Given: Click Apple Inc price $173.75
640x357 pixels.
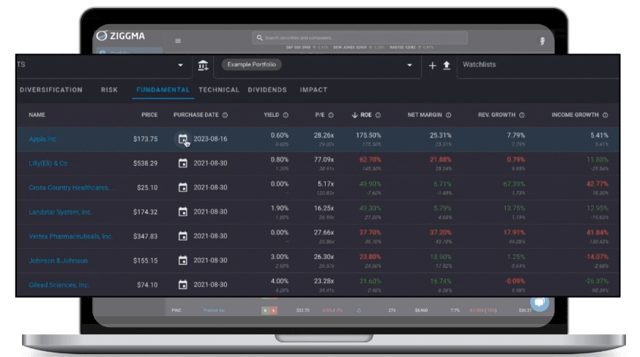Looking at the screenshot, I should [145, 139].
